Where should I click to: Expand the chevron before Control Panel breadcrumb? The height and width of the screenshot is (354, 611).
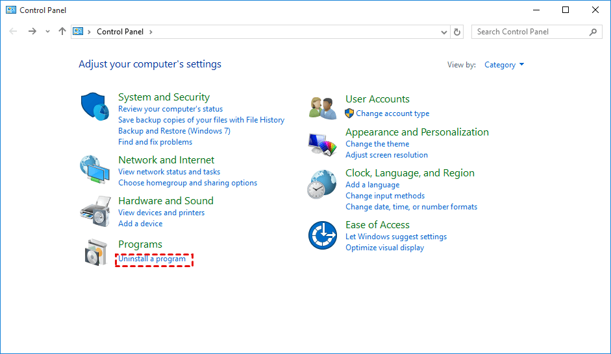pos(89,32)
